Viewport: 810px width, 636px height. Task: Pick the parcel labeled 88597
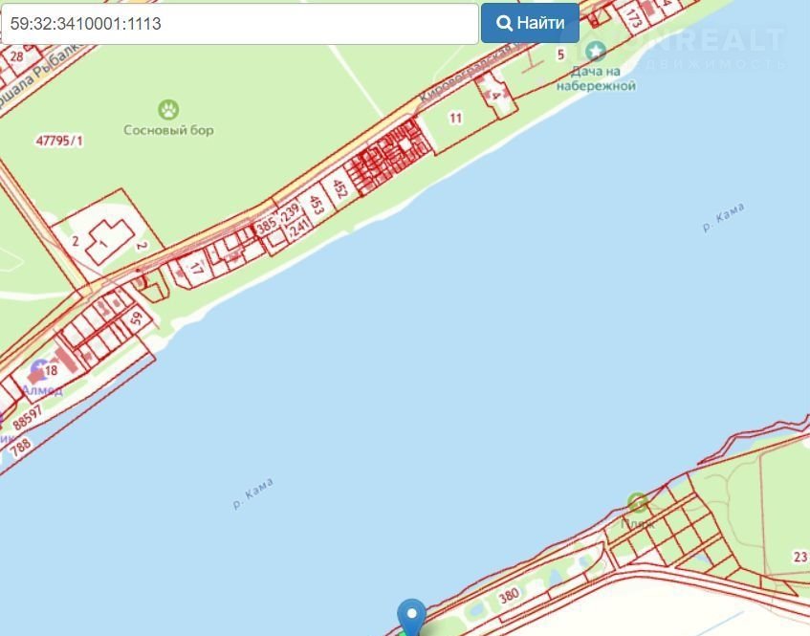click(27, 418)
